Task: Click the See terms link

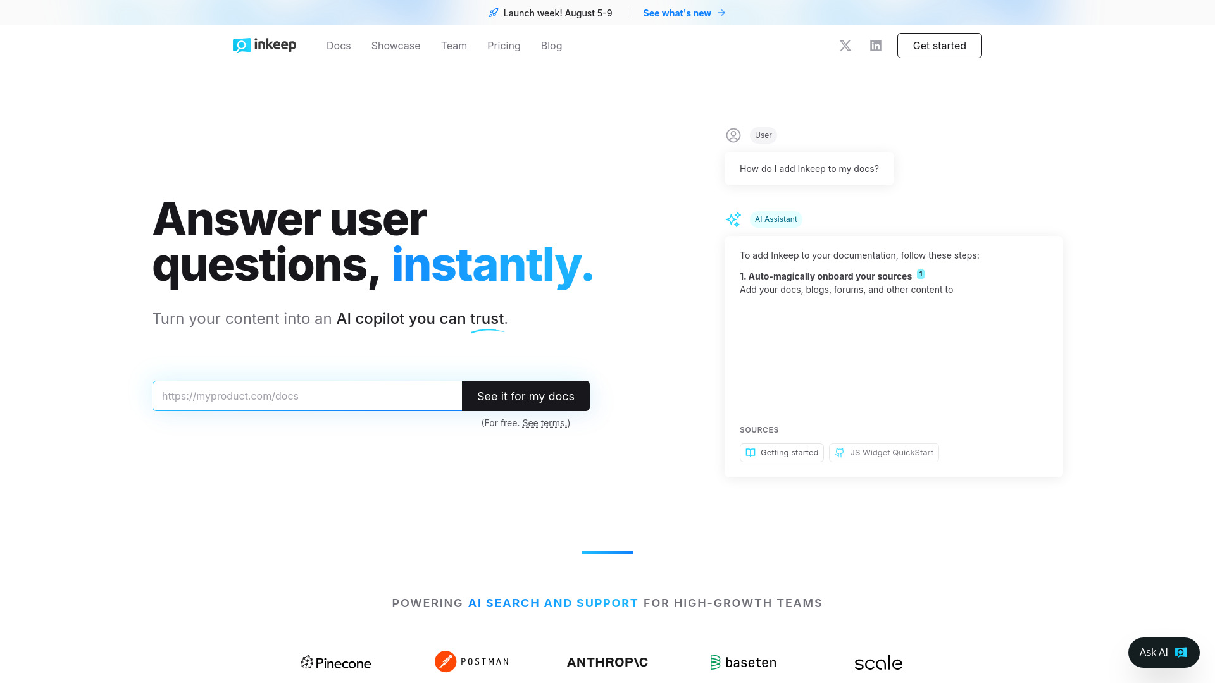Action: pyautogui.click(x=544, y=423)
